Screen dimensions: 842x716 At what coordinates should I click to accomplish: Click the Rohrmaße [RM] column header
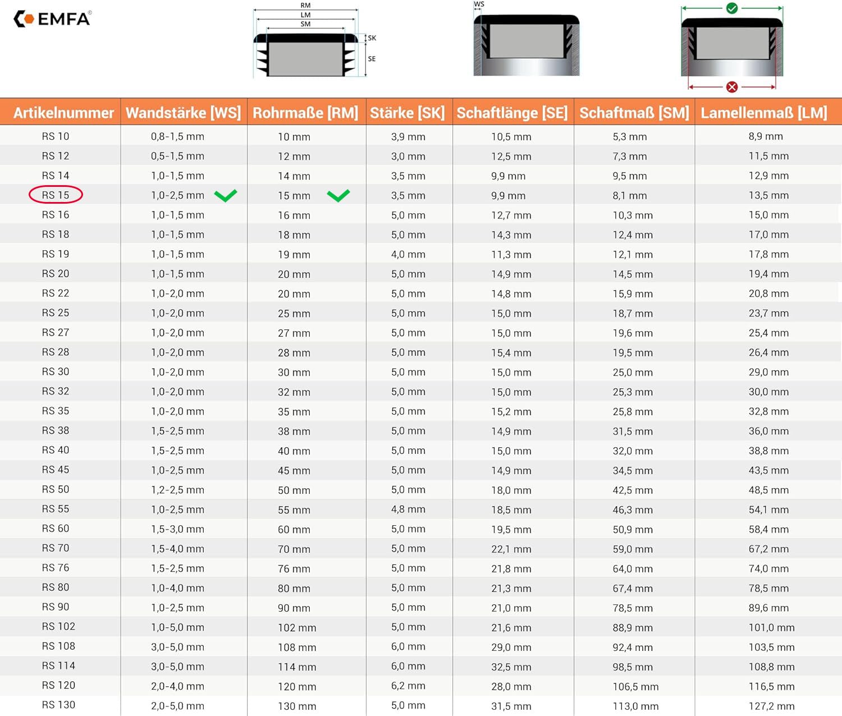coord(305,113)
